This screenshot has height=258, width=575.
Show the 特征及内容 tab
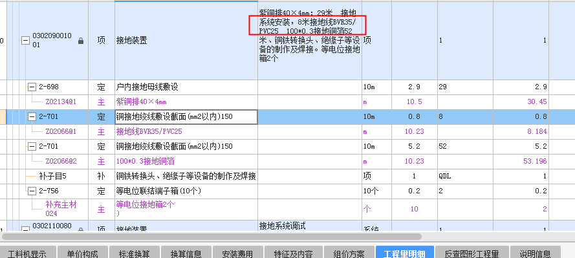[x=294, y=253]
